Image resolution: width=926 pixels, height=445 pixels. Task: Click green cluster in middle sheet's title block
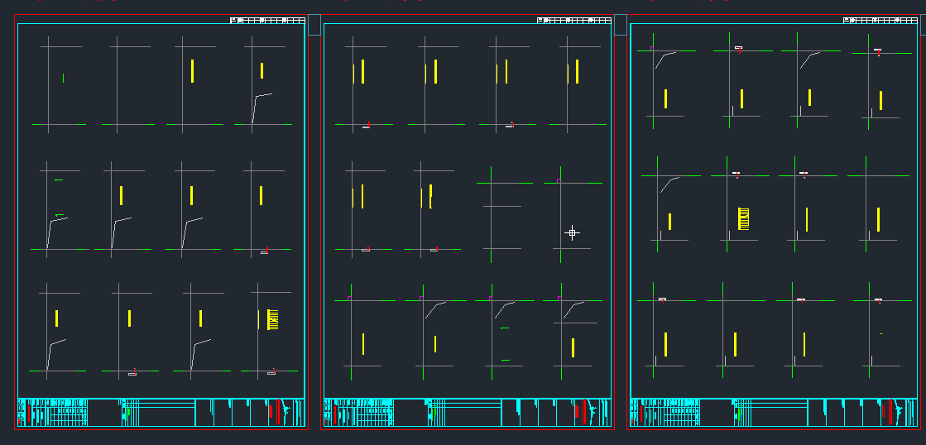pos(430,413)
